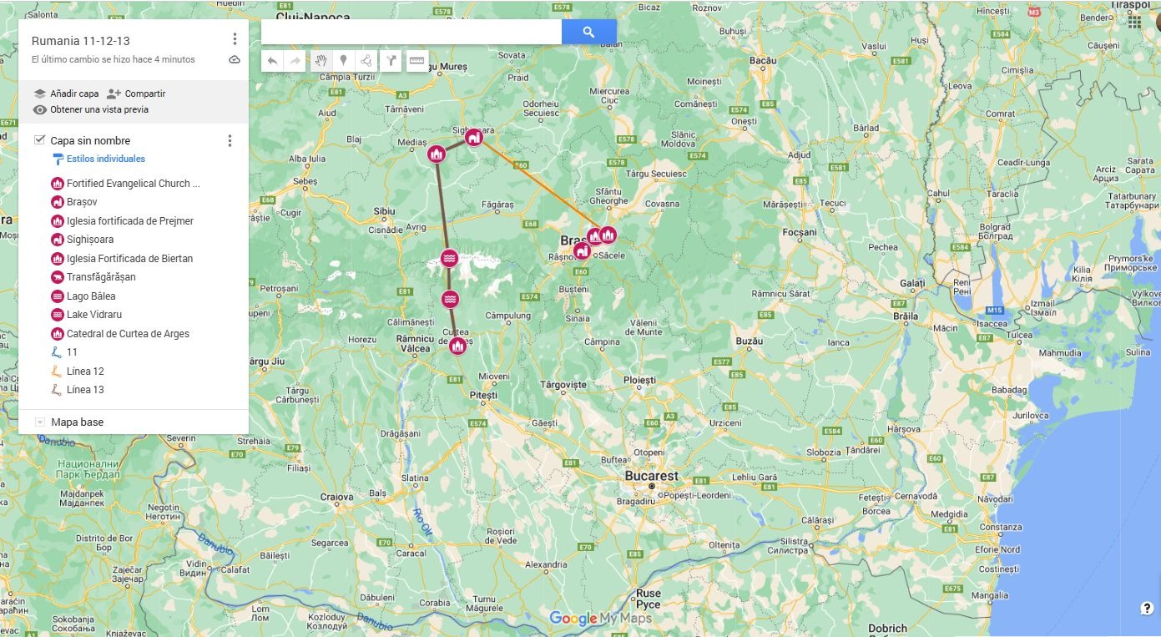Select the add directions tool

pos(391,61)
